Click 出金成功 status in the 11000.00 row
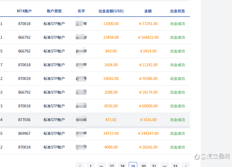232x167 pixels. (178, 24)
